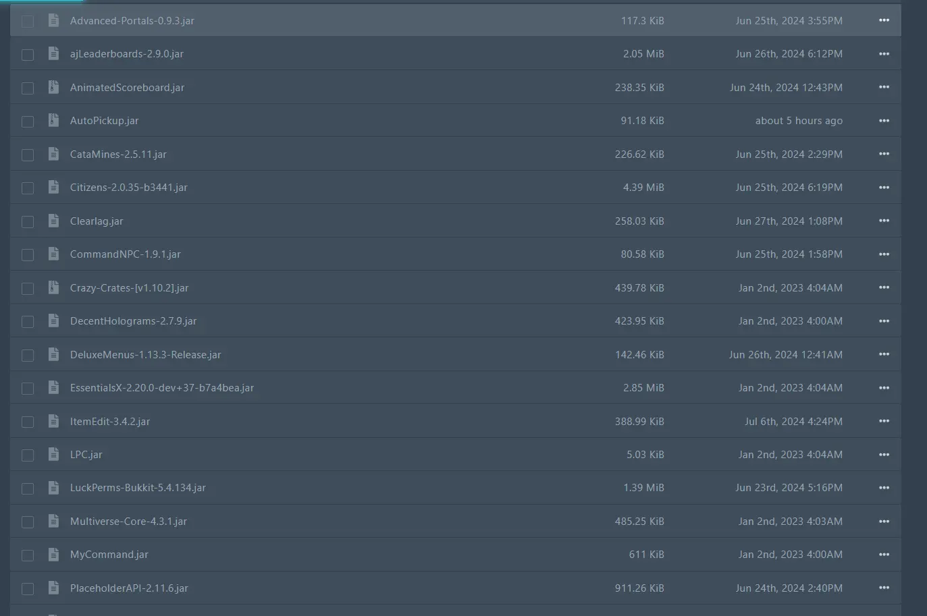
Task: Show file actions for CataMines-2.5.11.jar
Action: click(884, 154)
